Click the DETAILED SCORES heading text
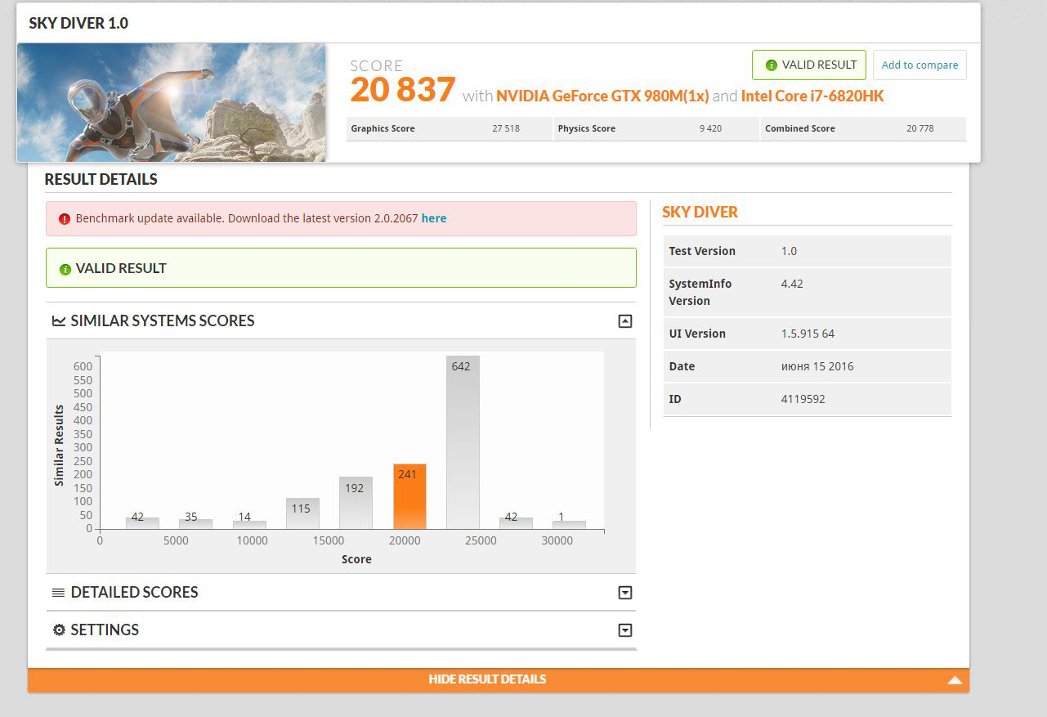Screen dimensions: 1047x717 point(135,593)
